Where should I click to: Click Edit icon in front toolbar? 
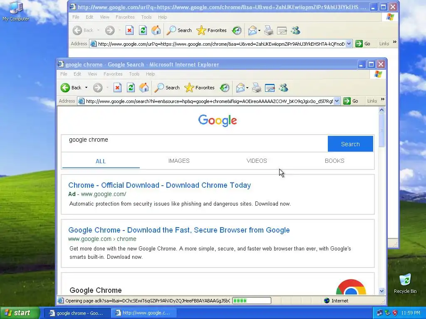(270, 88)
